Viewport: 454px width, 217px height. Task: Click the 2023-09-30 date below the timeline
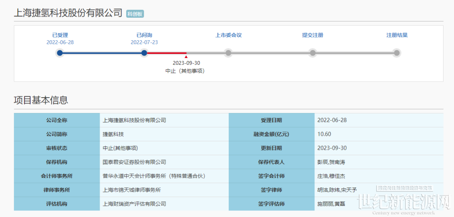(x=186, y=63)
